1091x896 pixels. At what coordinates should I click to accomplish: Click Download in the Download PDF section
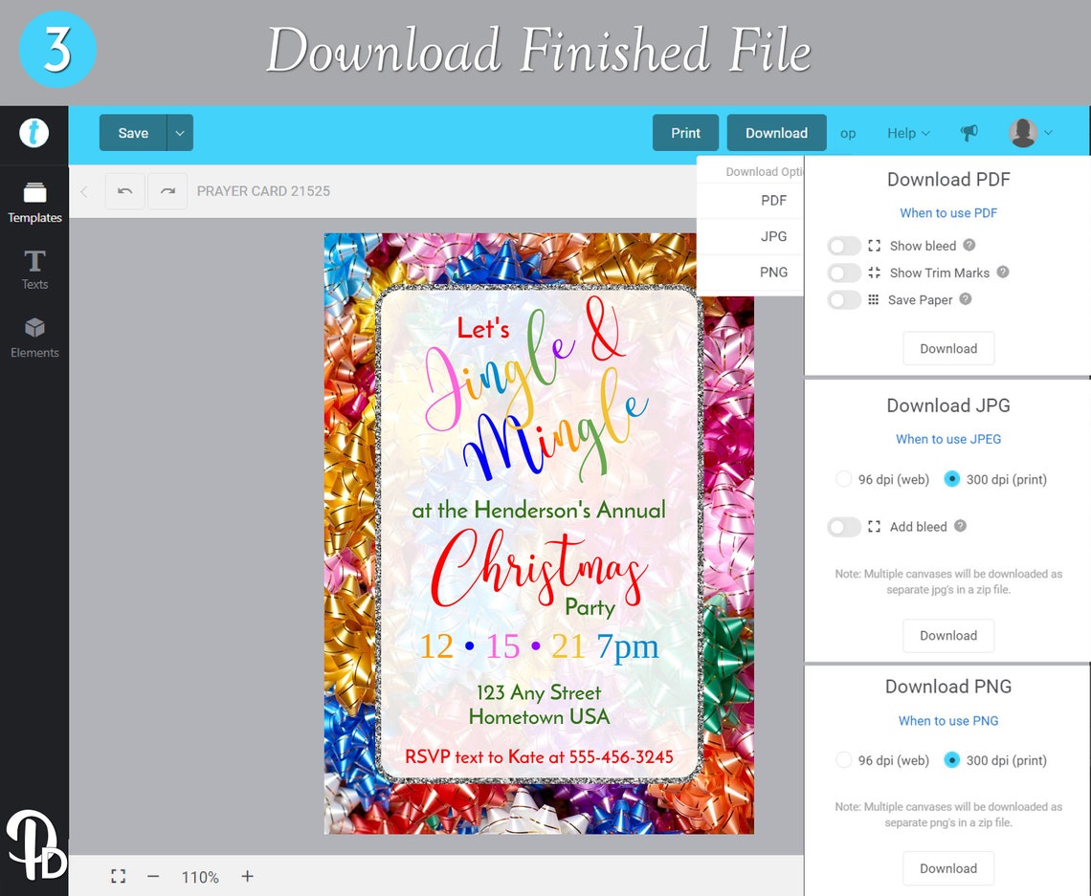948,348
